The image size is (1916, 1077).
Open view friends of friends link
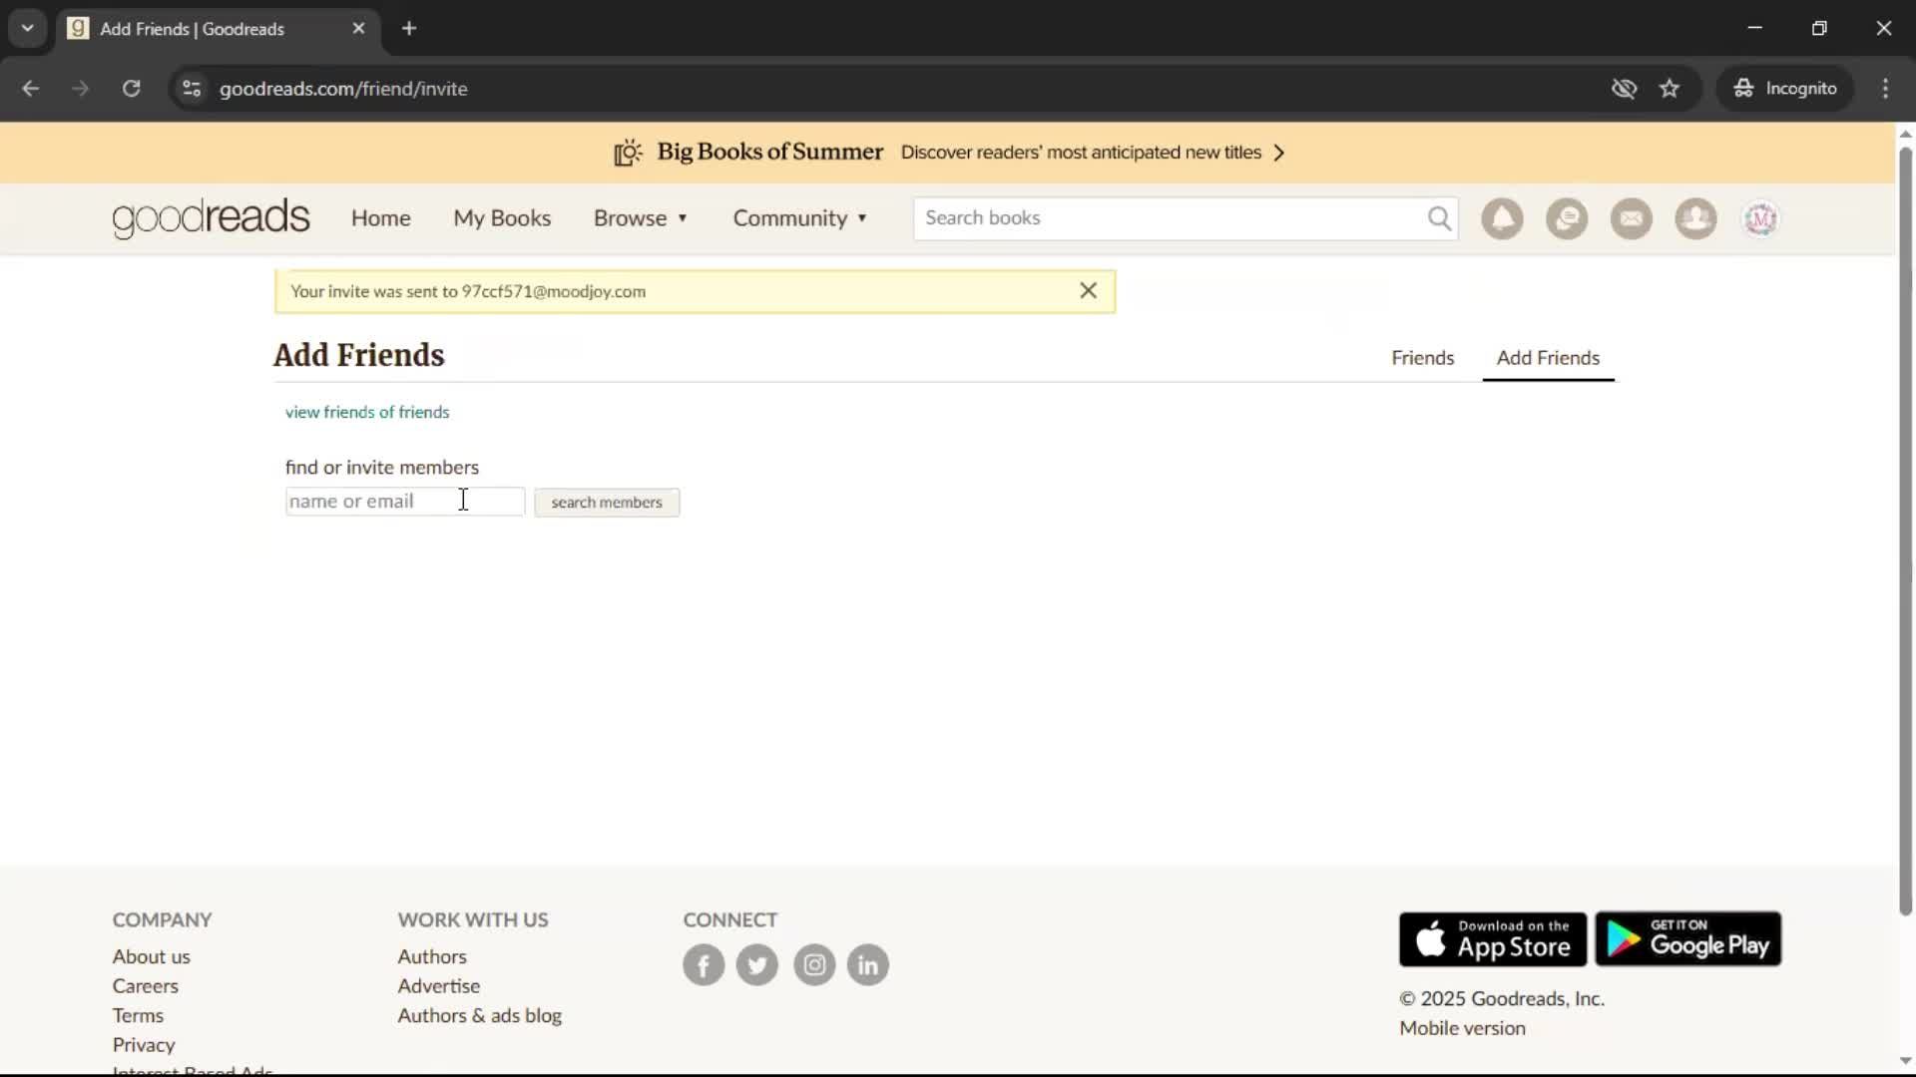click(x=367, y=412)
